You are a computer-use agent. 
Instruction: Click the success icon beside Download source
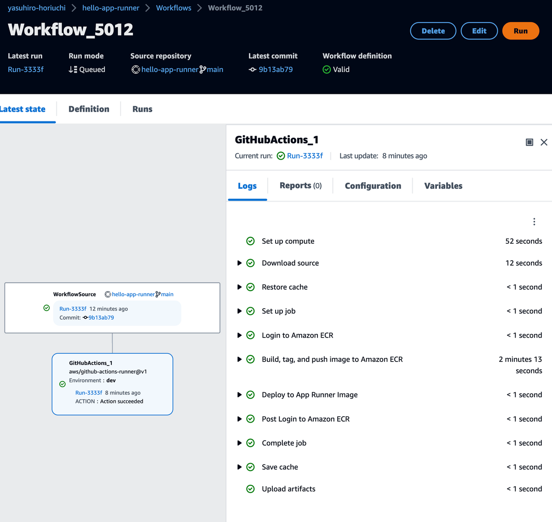251,263
